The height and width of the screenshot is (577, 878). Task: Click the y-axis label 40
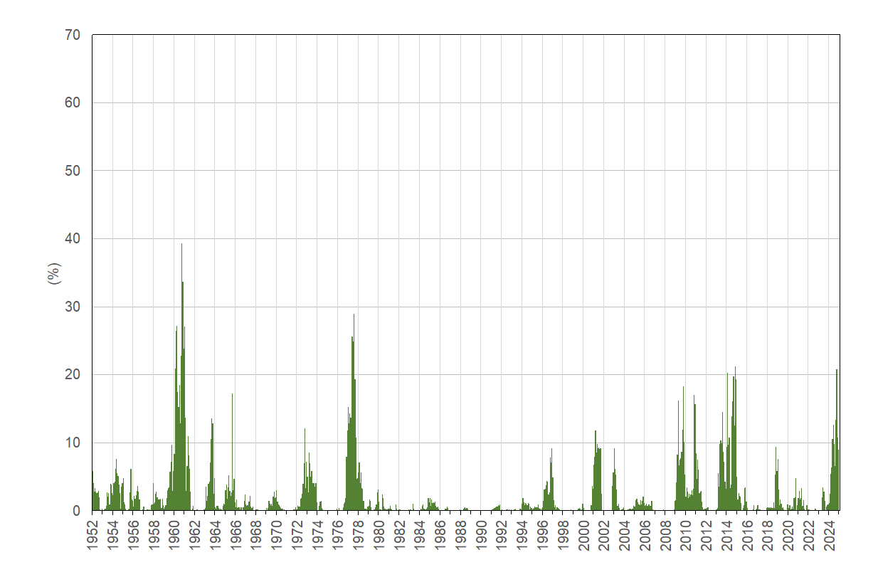pos(73,238)
